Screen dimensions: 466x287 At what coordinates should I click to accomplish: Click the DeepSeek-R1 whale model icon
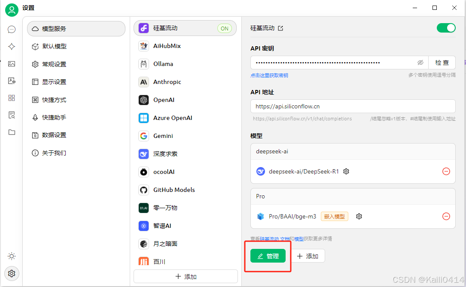pos(261,171)
